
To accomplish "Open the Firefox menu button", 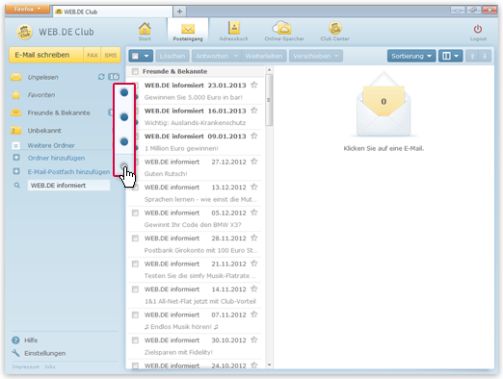I will point(27,10).
